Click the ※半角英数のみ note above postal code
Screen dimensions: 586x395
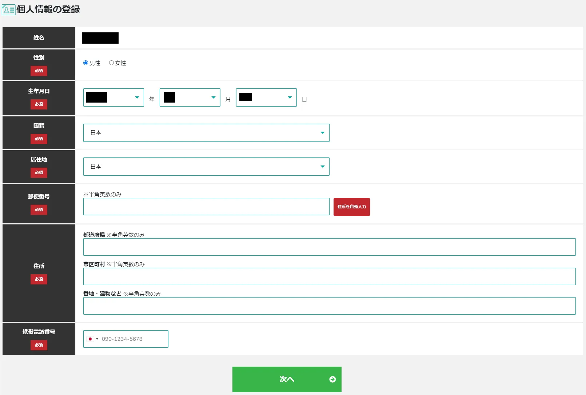(x=103, y=195)
